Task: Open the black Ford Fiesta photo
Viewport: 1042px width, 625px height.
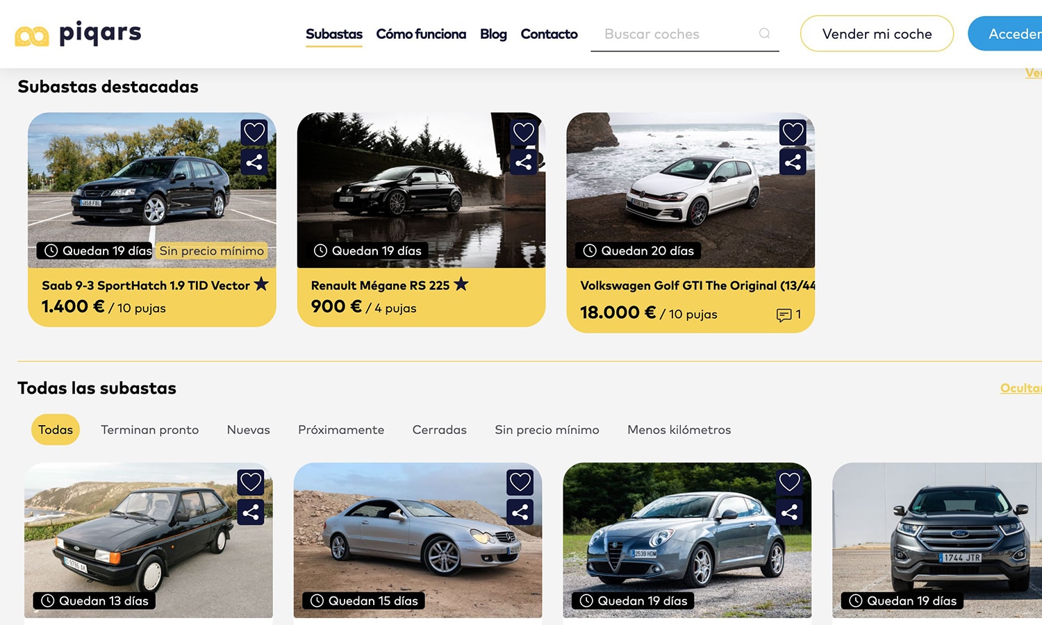Action: 149,540
